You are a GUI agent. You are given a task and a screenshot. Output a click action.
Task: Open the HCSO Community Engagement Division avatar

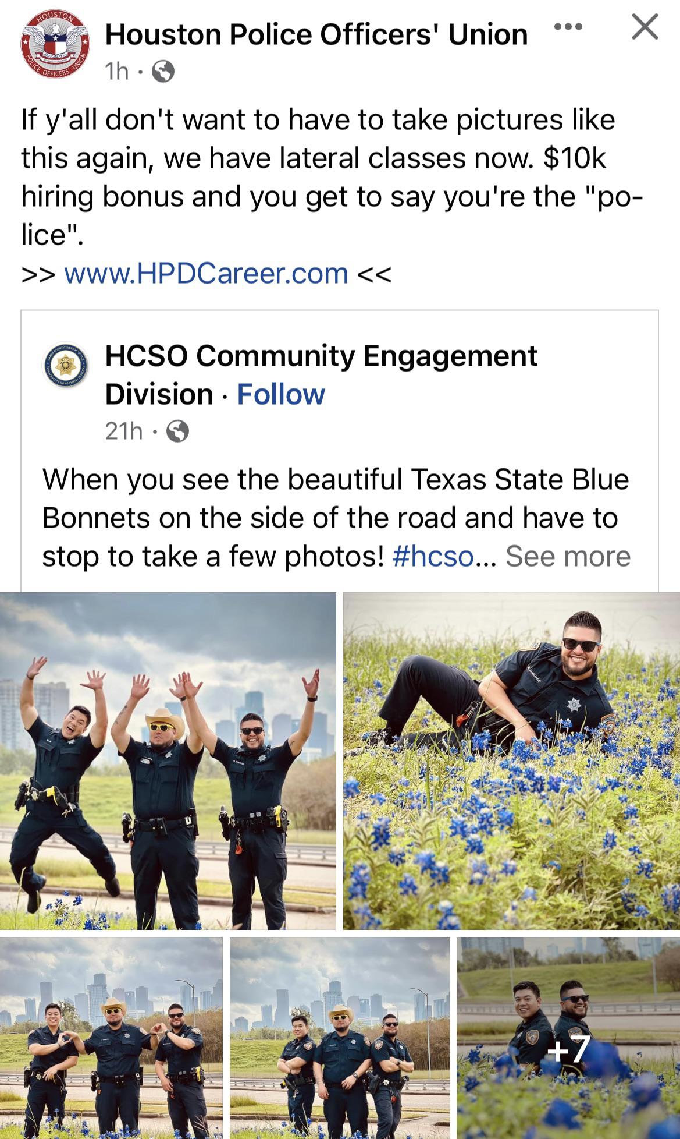pyautogui.click(x=67, y=366)
